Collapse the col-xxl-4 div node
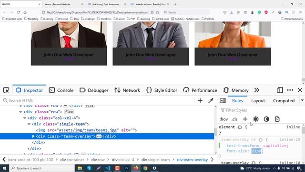 pyautogui.click(x=25, y=118)
